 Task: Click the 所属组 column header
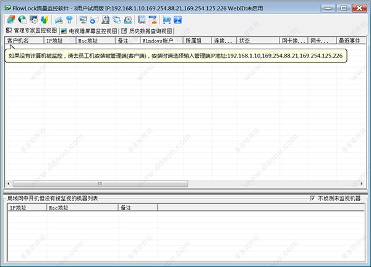[197, 41]
